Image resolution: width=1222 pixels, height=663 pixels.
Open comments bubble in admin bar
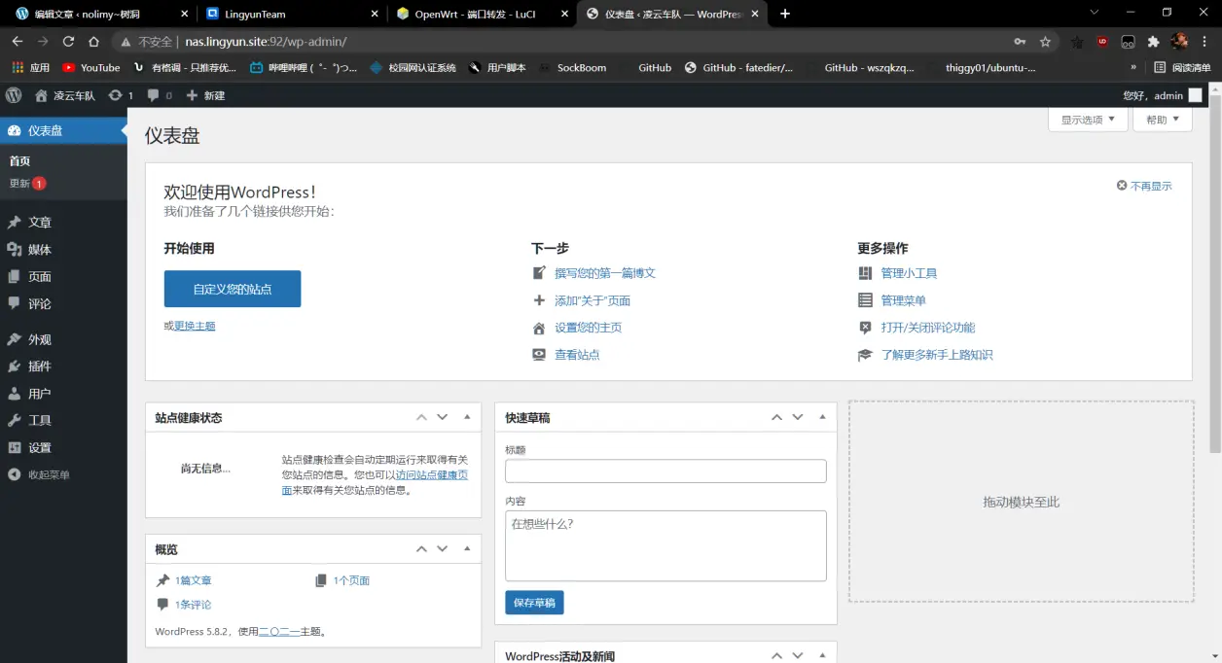tap(160, 95)
